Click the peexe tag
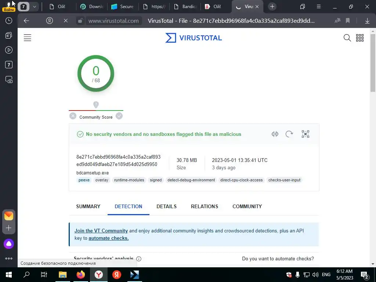 [x=84, y=180]
